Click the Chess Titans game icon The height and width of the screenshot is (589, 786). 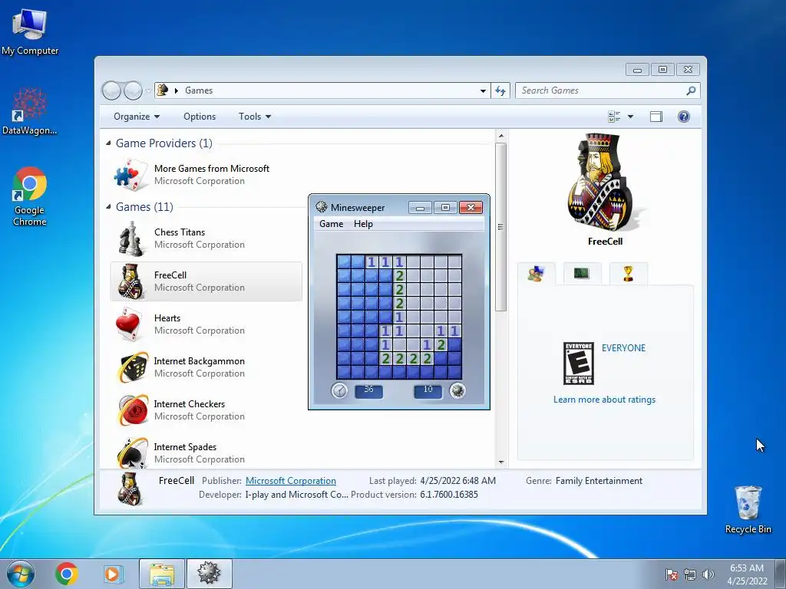point(130,239)
